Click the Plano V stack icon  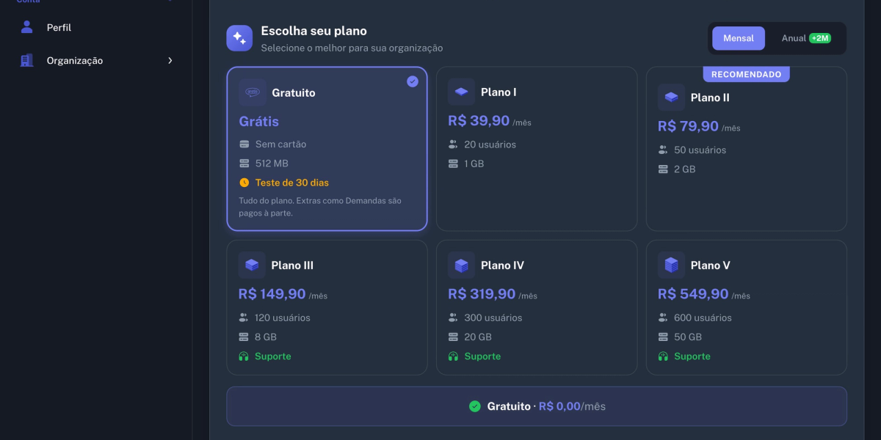671,265
